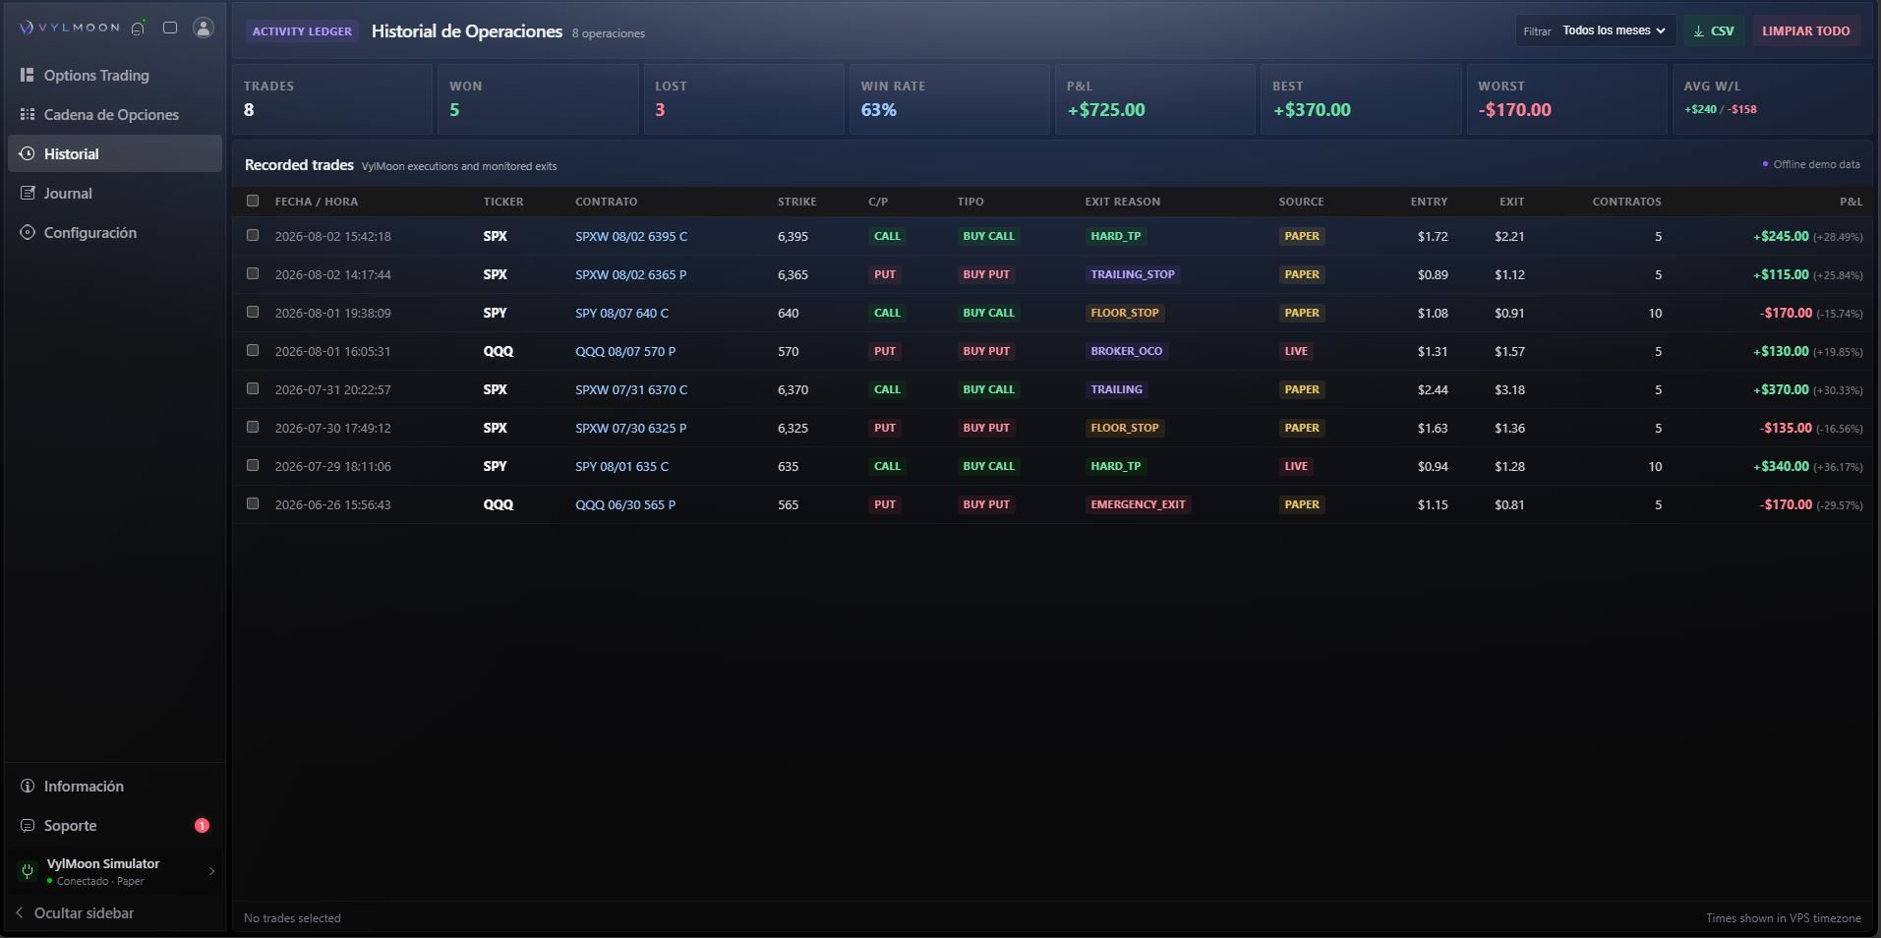Mark the 2026-07-29 18:11:06 trade checkbox
This screenshot has width=1881, height=938.
coord(253,466)
